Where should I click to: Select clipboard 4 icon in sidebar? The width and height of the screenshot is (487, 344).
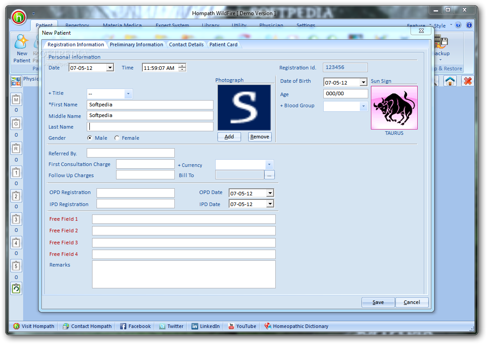tap(16, 243)
